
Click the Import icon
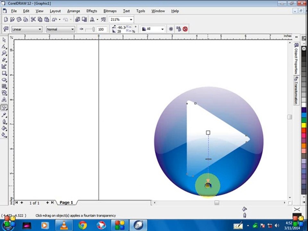pos(78,19)
